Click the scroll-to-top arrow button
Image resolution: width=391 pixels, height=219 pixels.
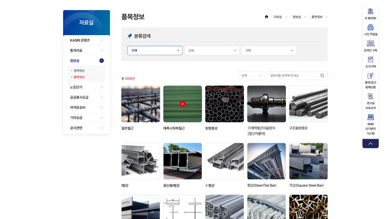click(370, 143)
